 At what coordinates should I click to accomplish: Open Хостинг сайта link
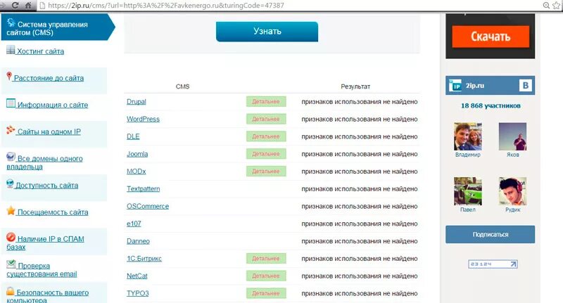click(x=41, y=51)
